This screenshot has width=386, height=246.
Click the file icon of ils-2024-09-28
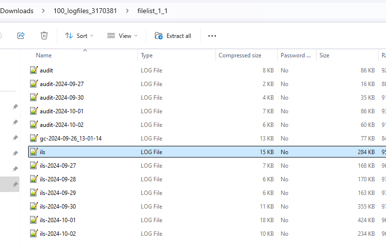tap(34, 179)
